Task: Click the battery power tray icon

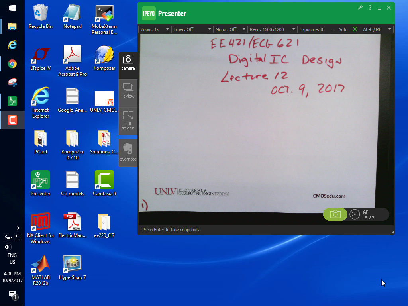Action: point(8,237)
